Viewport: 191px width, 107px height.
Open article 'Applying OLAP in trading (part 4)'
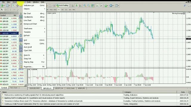[35, 98]
